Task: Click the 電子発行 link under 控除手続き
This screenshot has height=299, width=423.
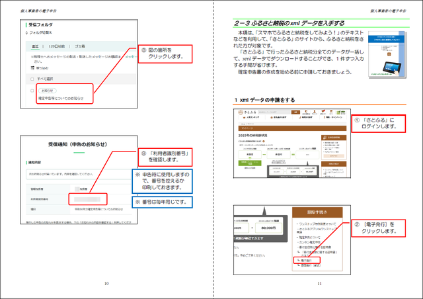Action: click(307, 261)
